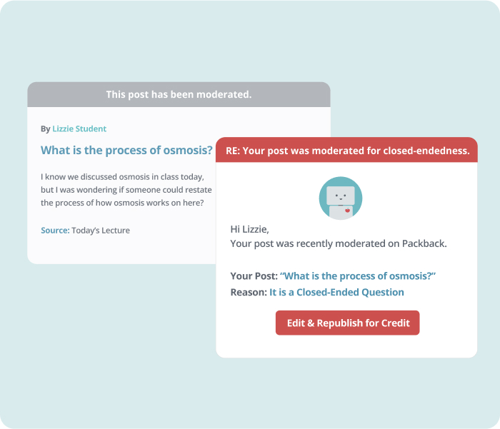Select the It is a Closed-Ended Question reason

[x=336, y=292]
